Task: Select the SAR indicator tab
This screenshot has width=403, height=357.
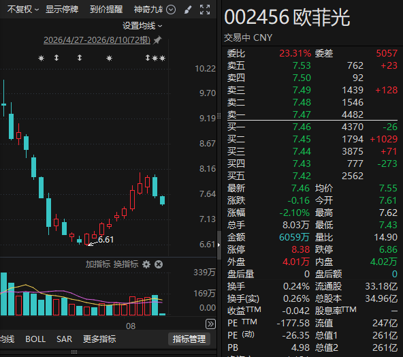Action: point(64,339)
